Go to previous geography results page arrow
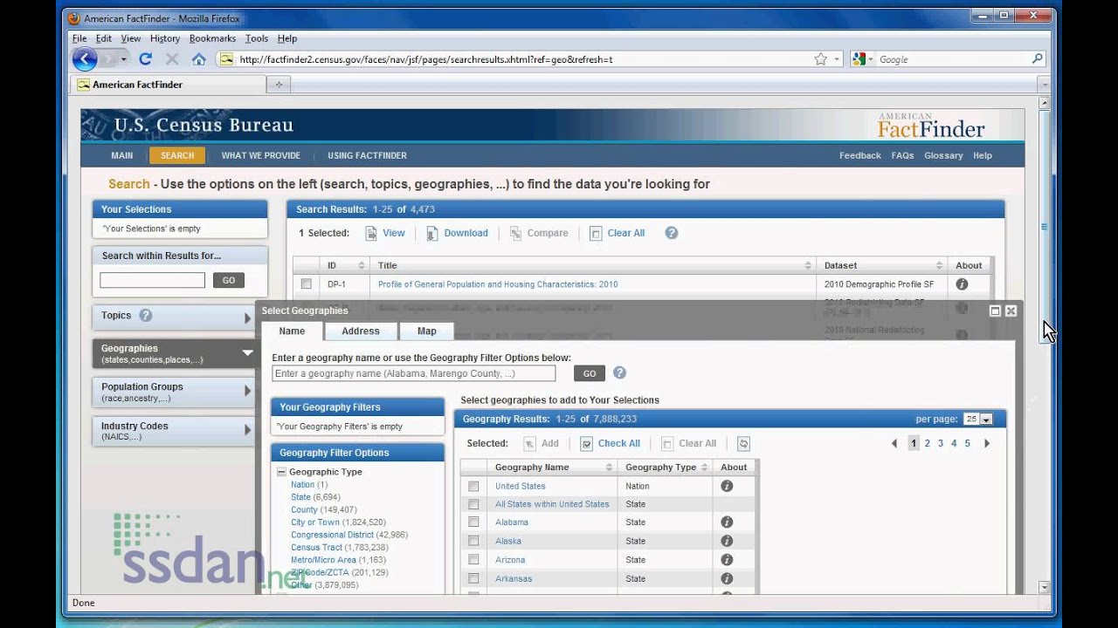This screenshot has height=628, width=1118. [x=894, y=443]
